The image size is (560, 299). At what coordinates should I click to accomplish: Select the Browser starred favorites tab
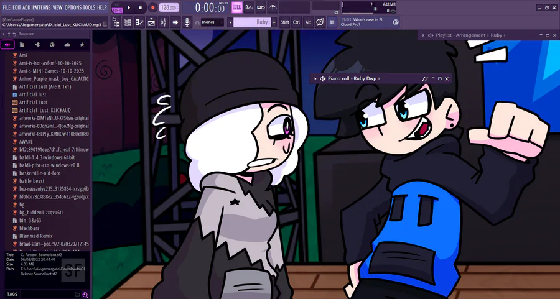pos(82,45)
